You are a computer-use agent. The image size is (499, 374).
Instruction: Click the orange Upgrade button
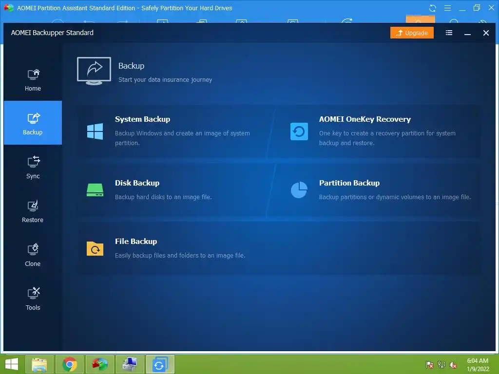click(412, 33)
